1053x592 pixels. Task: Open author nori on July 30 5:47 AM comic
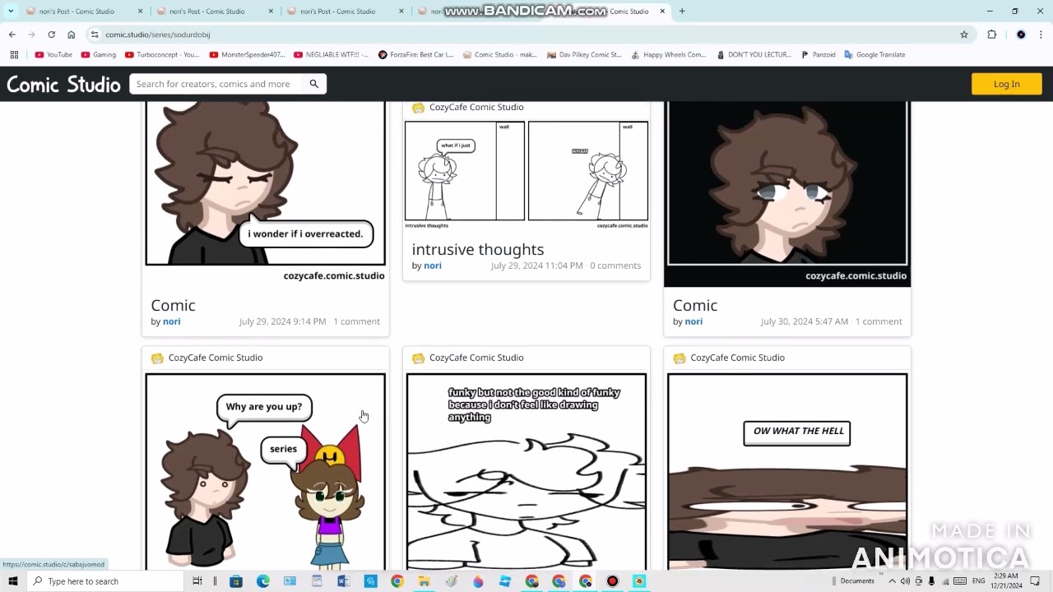pyautogui.click(x=693, y=321)
